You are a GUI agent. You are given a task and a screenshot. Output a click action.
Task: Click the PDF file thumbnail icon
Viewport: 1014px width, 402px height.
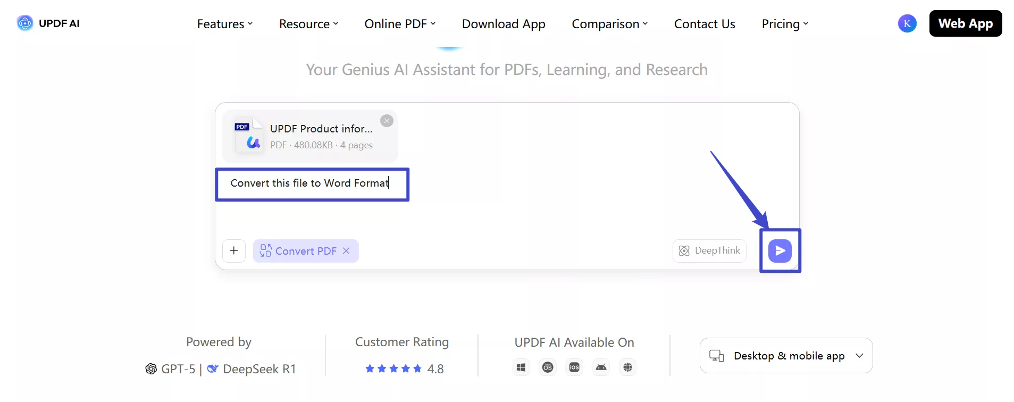tap(248, 135)
